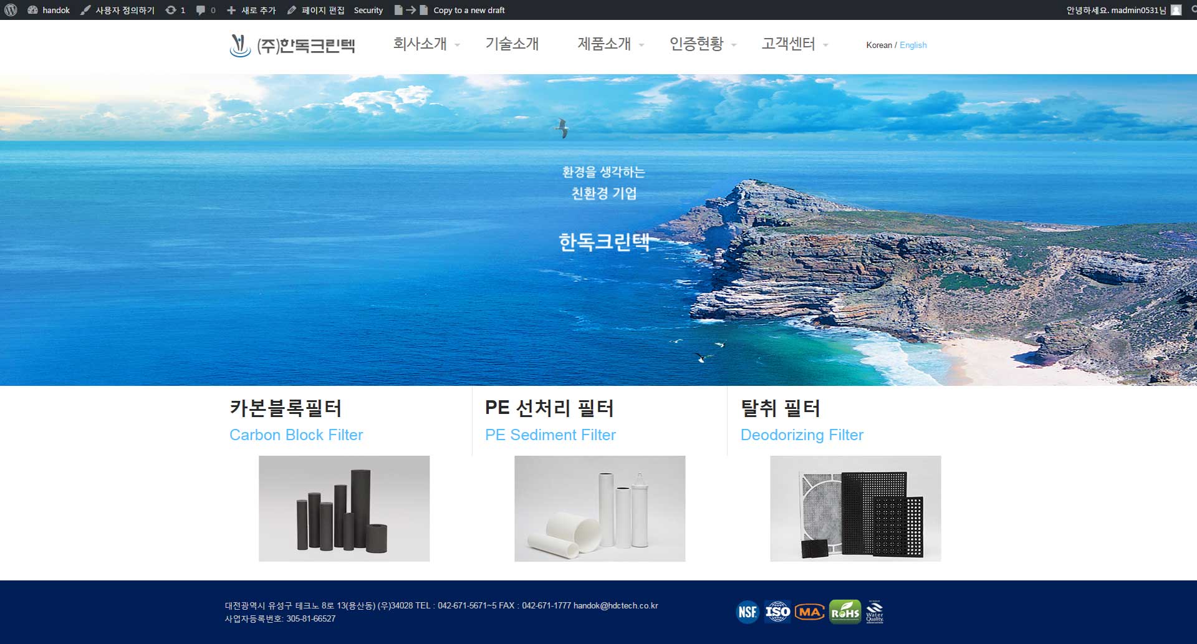Open madmin0531 user account menu

pos(1116,10)
